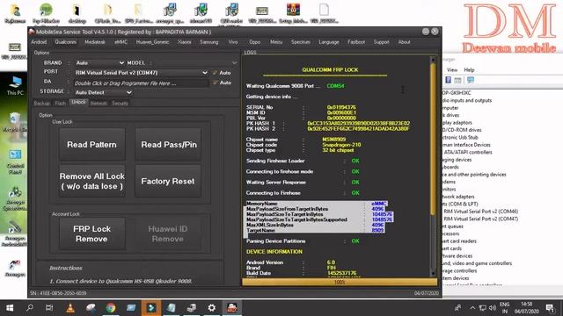Select RIM Virtual Serial Port v2 (COM47) in Device Manager
The height and width of the screenshot is (316, 563).
[x=481, y=219]
